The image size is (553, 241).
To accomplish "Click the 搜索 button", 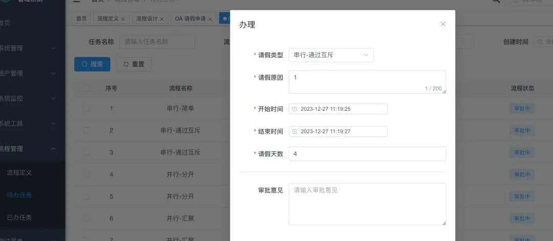I will (x=92, y=64).
